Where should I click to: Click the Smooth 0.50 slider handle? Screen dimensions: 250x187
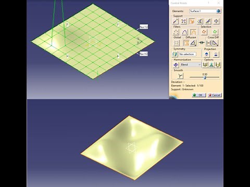pyautogui.click(x=205, y=77)
